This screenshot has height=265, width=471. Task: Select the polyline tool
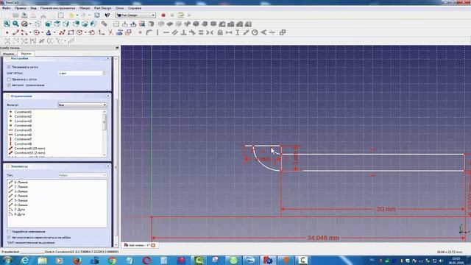[62, 32]
